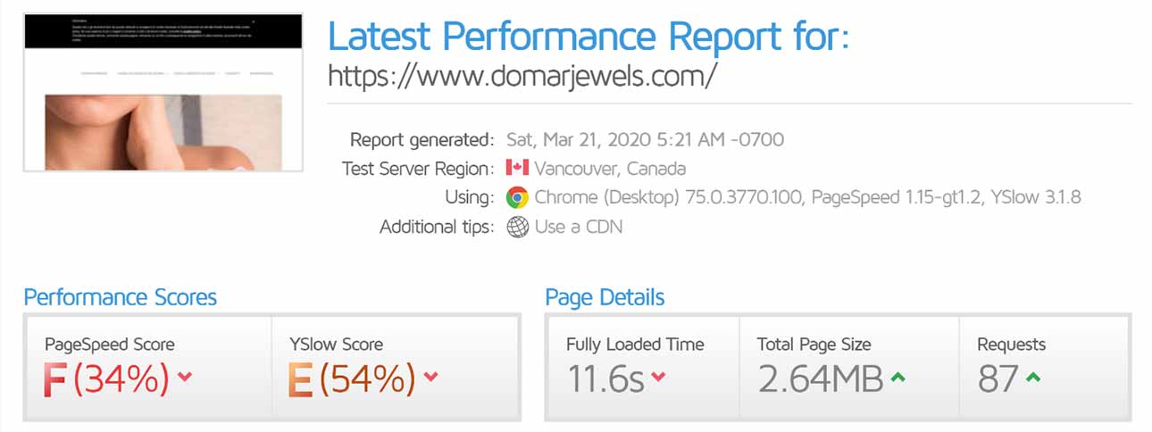This screenshot has height=432, width=1152.
Task: Select the PageSpeed Score F (34%) grade
Action: (x=107, y=379)
